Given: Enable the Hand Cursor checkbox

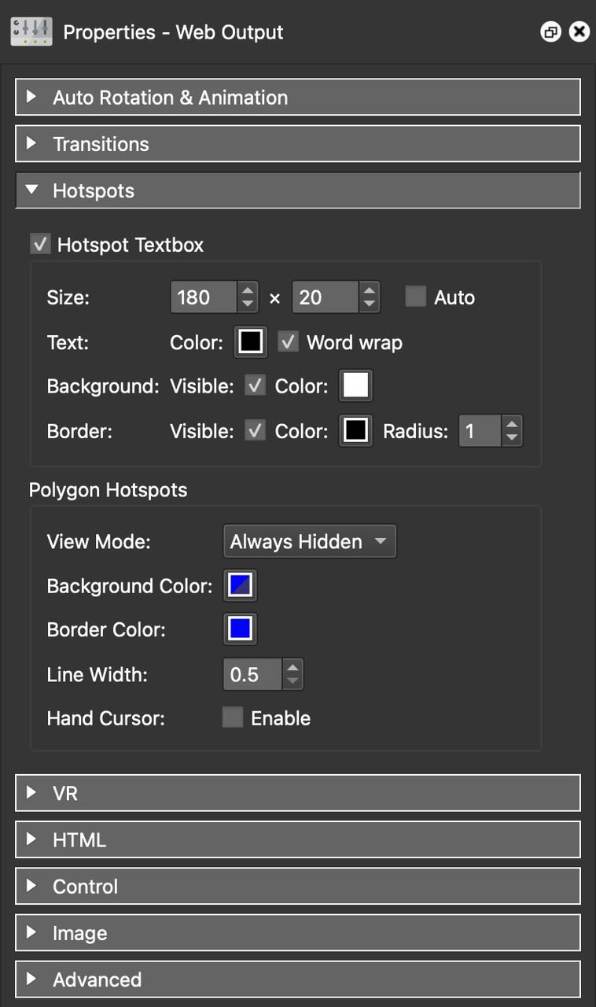Looking at the screenshot, I should [x=232, y=717].
